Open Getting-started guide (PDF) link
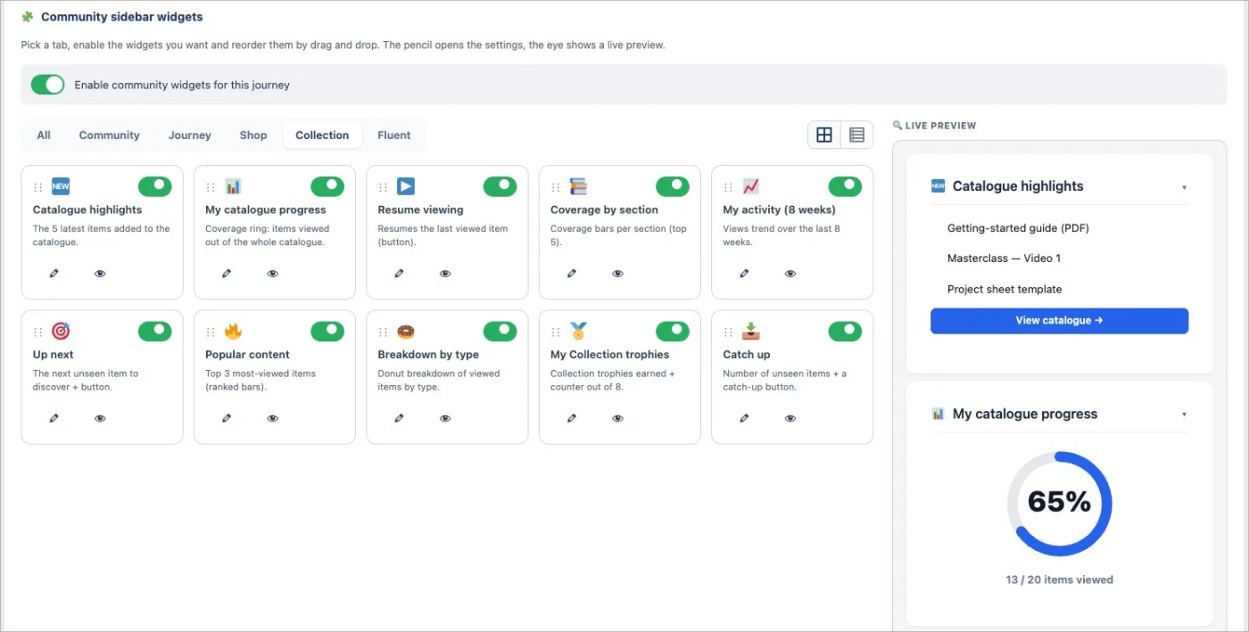The image size is (1249, 632). click(1018, 228)
